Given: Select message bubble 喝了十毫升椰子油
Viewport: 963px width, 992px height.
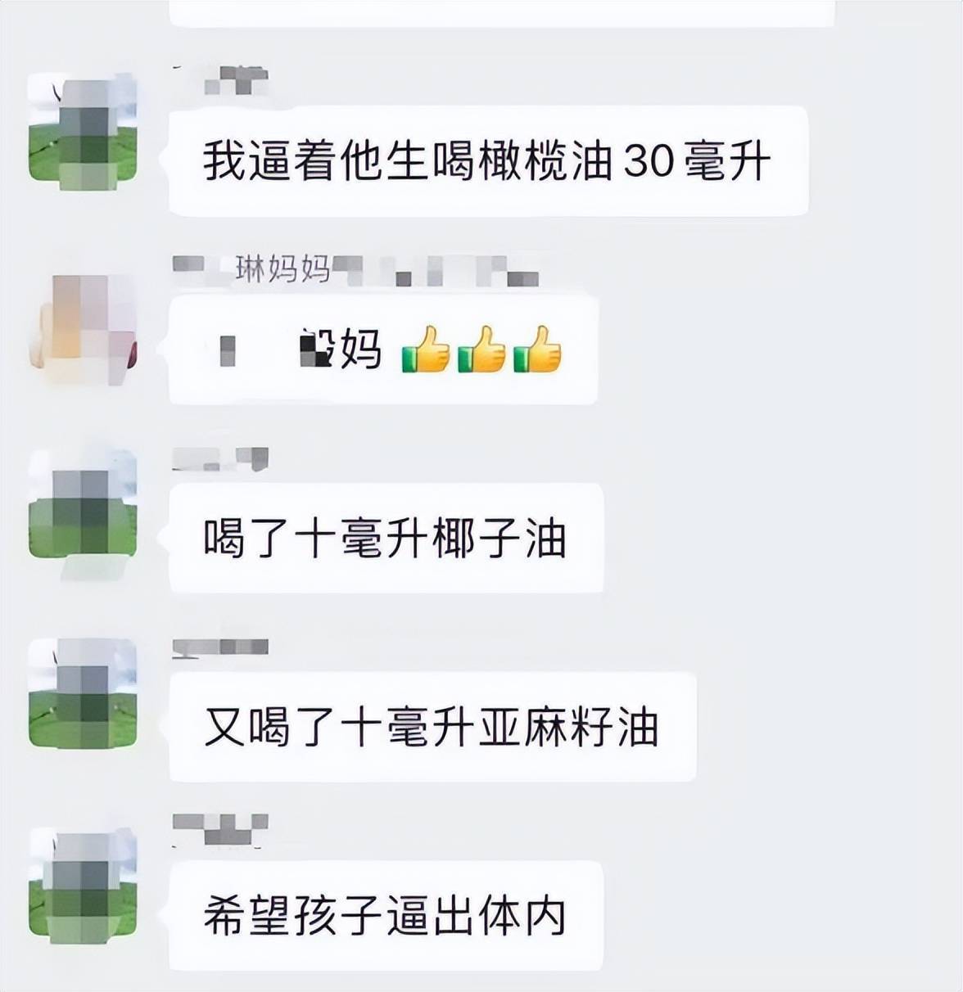Looking at the screenshot, I should point(386,539).
